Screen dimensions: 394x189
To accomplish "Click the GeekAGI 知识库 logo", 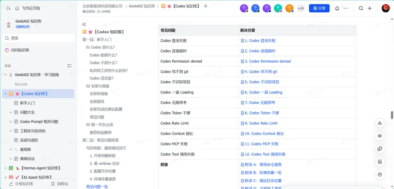I will pos(9,24).
